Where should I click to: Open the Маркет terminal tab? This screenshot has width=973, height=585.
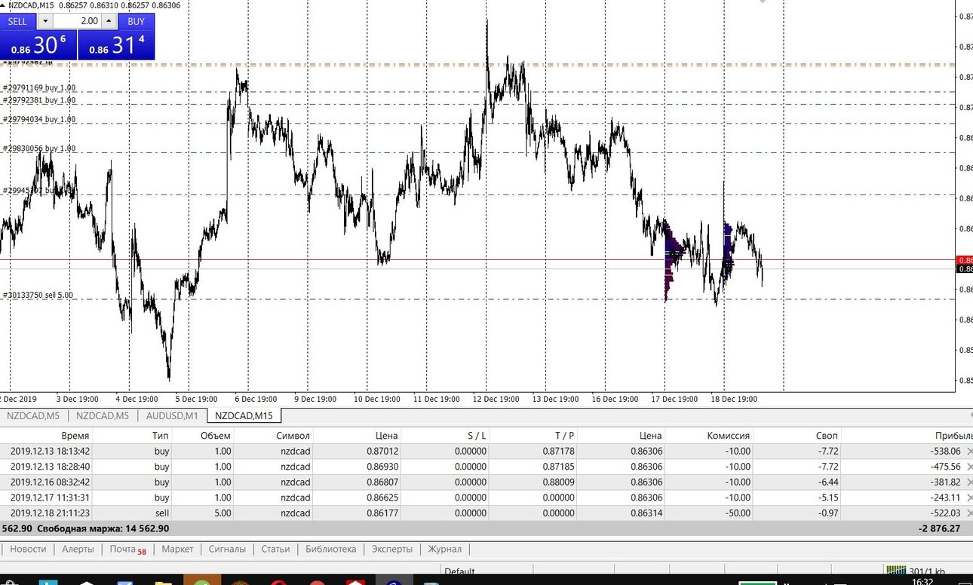coord(177,549)
